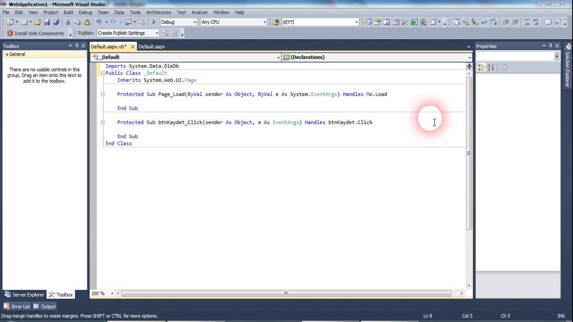Screen dimensions: 573x322
Task: Open the File menu
Action: click(x=6, y=13)
